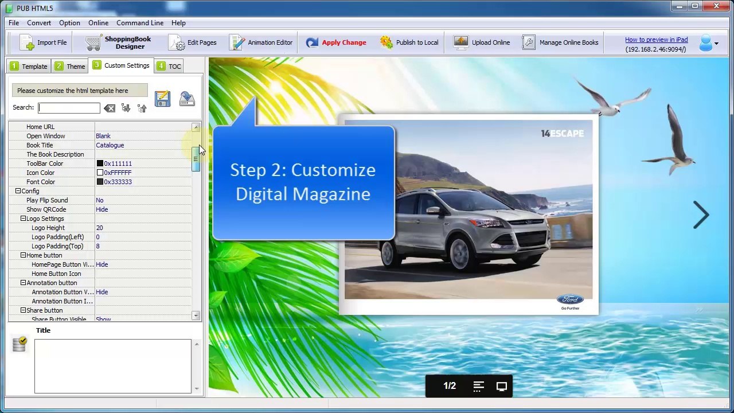Click the database icon beside Title

(x=19, y=344)
